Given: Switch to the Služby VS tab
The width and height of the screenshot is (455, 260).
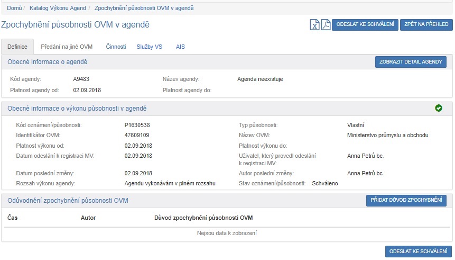Looking at the screenshot, I should pos(150,47).
